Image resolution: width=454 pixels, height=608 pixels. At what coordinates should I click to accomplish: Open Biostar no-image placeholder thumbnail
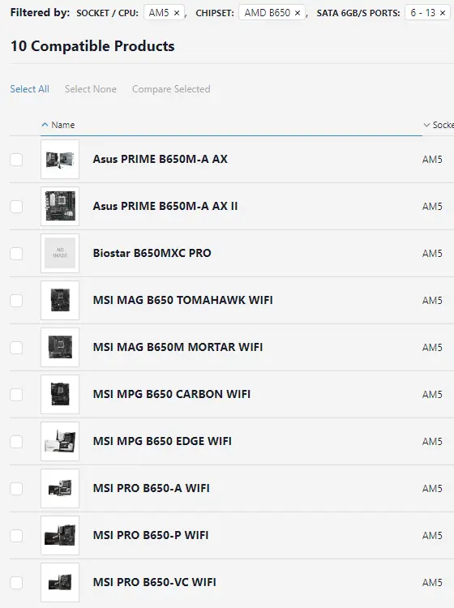pyautogui.click(x=60, y=253)
